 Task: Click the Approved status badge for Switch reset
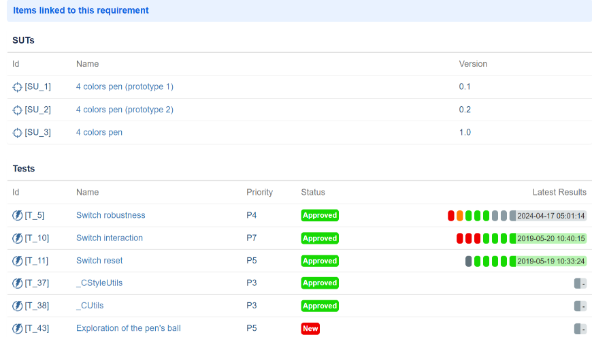coord(320,261)
